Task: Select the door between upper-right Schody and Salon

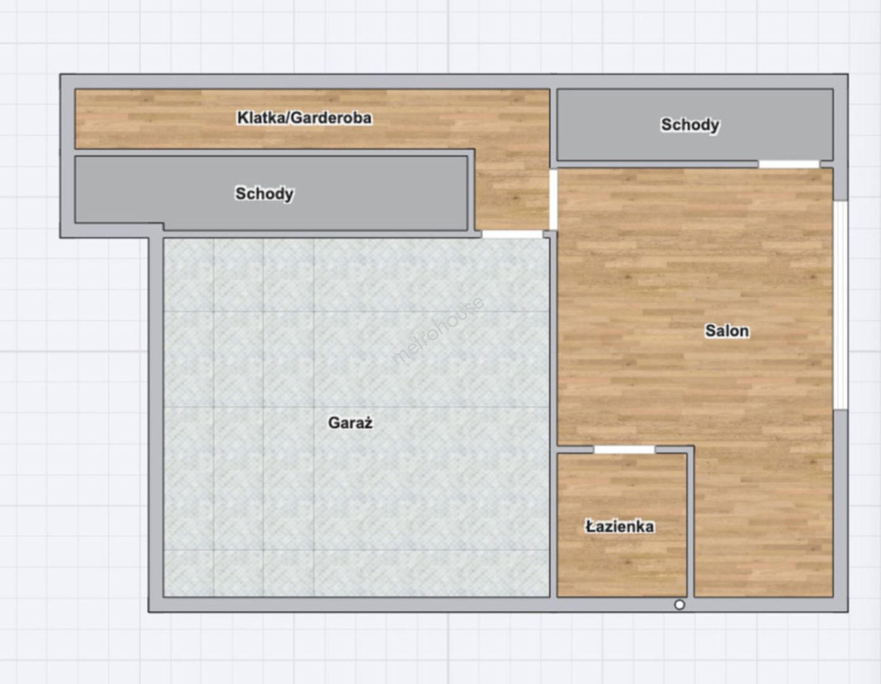Action: 788,165
